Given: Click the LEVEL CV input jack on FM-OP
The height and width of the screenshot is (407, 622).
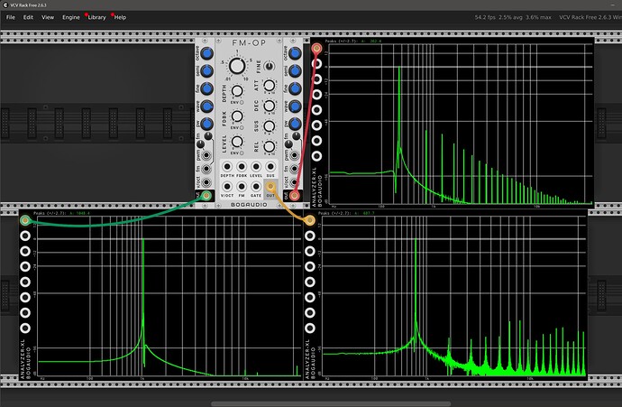Looking at the screenshot, I should 256,167.
